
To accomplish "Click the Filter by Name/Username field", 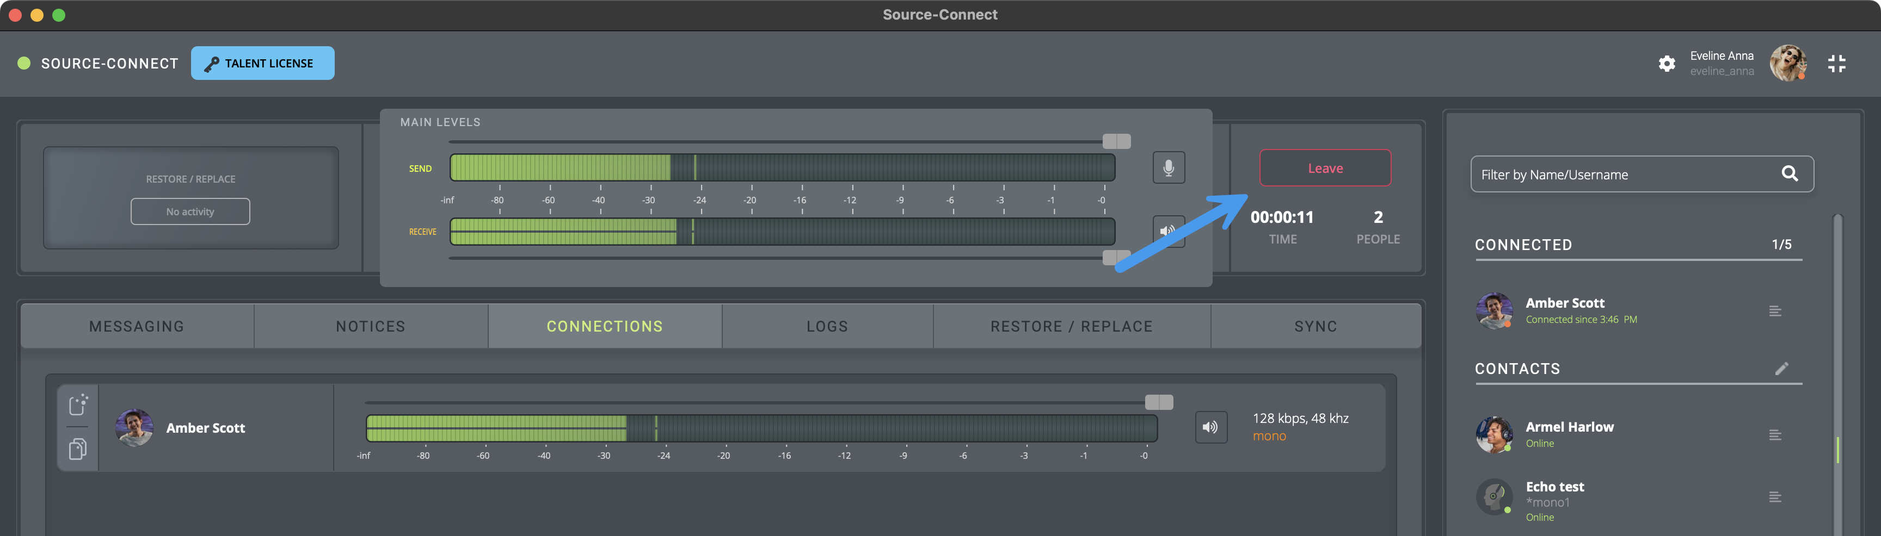I will 1621,174.
